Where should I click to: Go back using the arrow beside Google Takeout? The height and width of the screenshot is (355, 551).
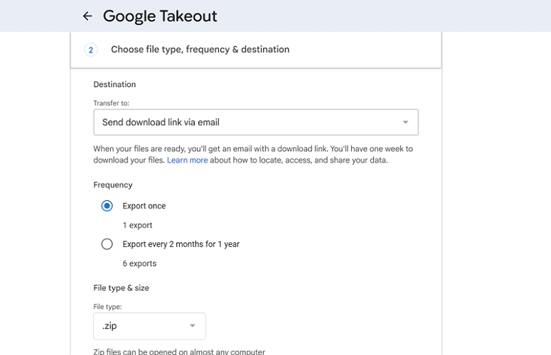coord(87,16)
